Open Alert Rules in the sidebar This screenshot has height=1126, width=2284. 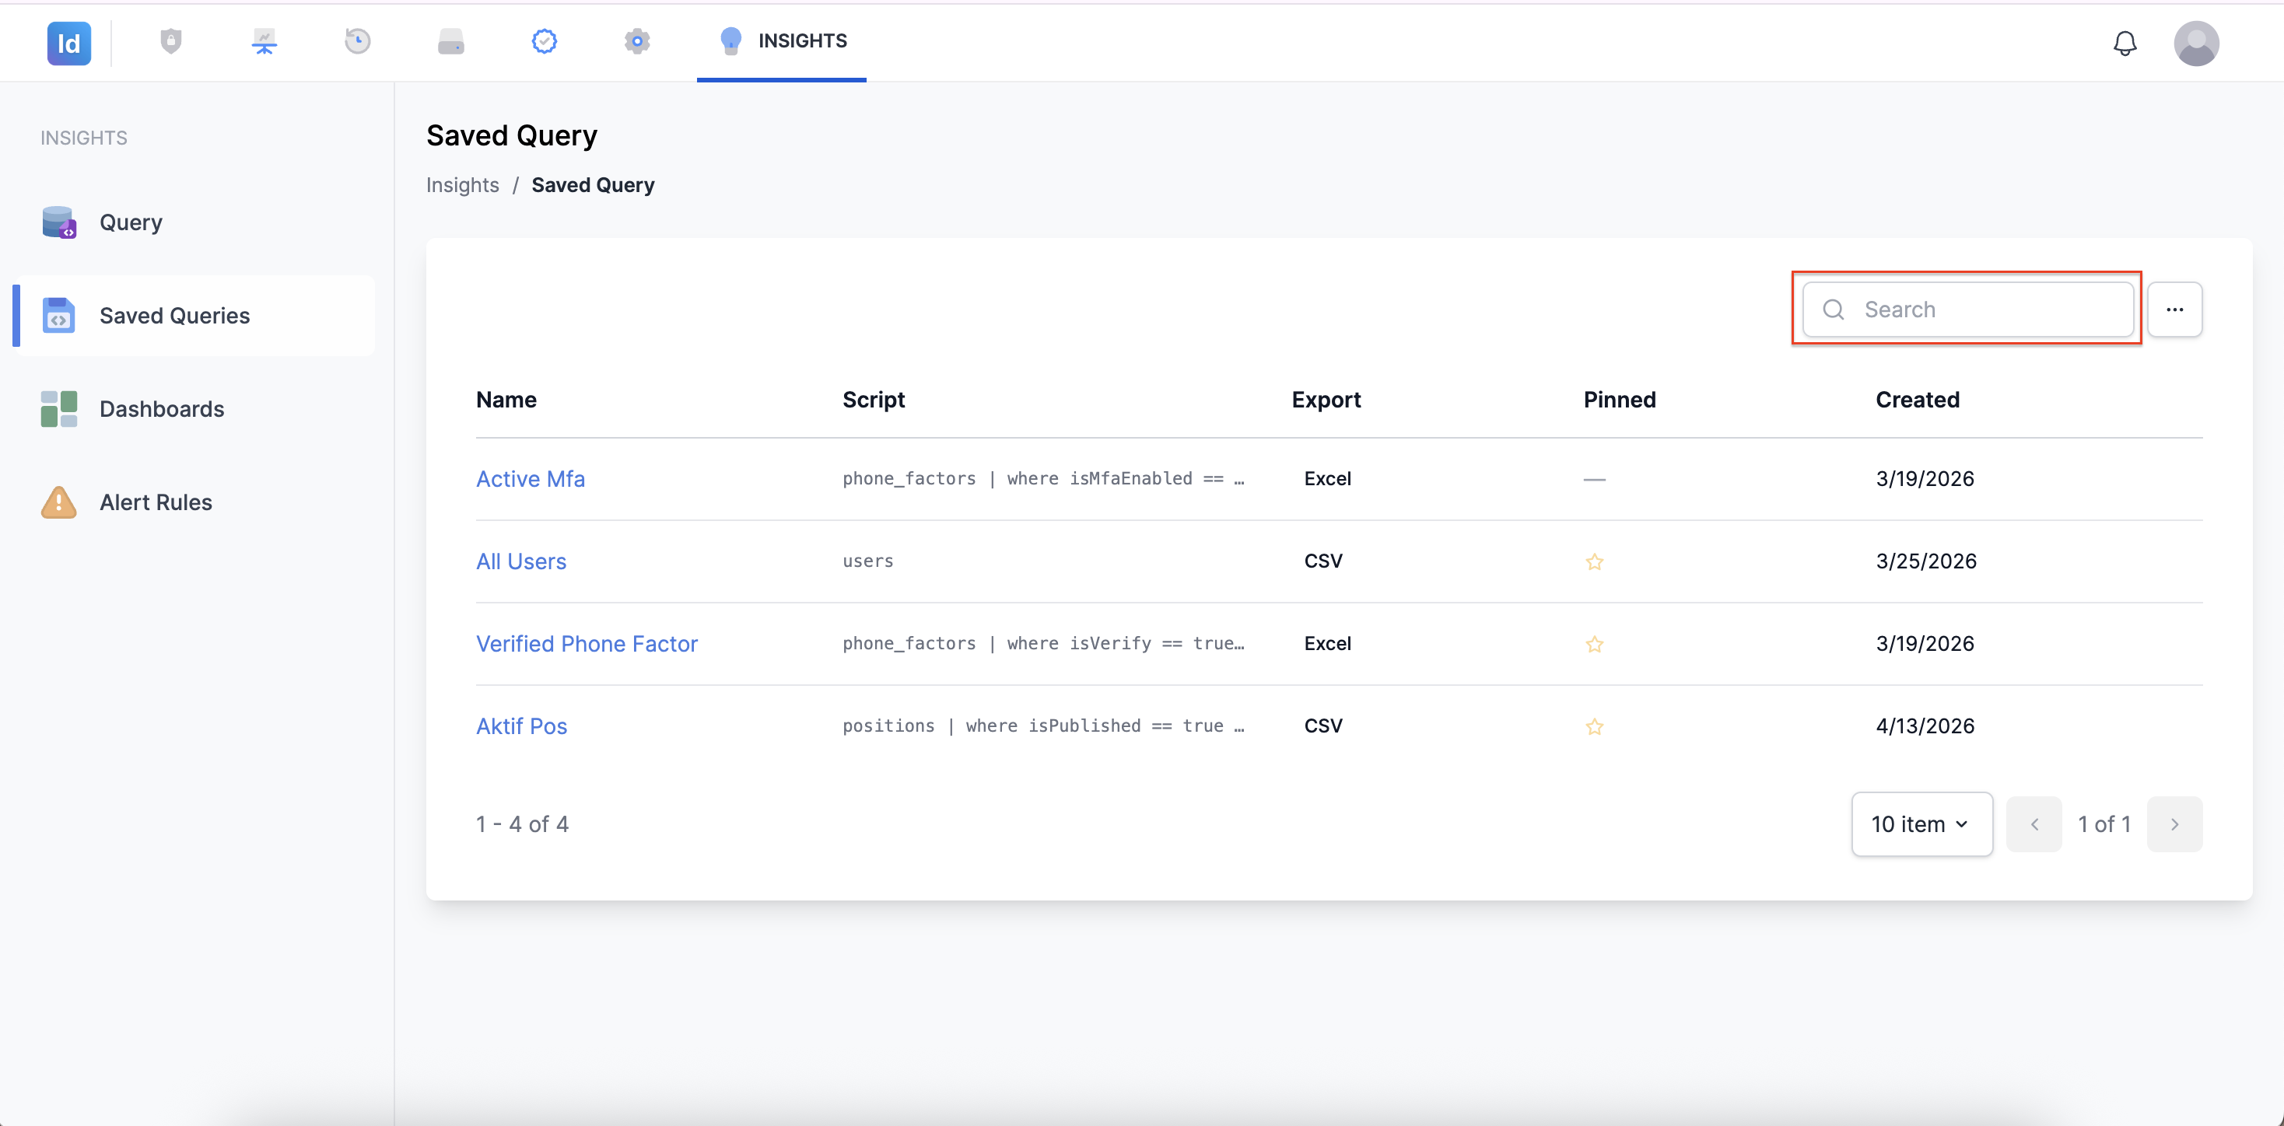point(193,502)
